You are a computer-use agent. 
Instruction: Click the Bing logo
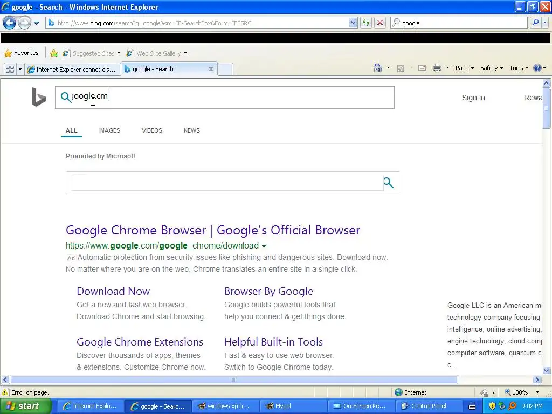click(39, 97)
